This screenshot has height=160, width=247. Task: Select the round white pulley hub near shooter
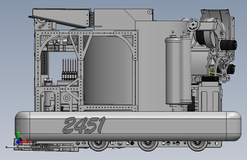click(193, 25)
